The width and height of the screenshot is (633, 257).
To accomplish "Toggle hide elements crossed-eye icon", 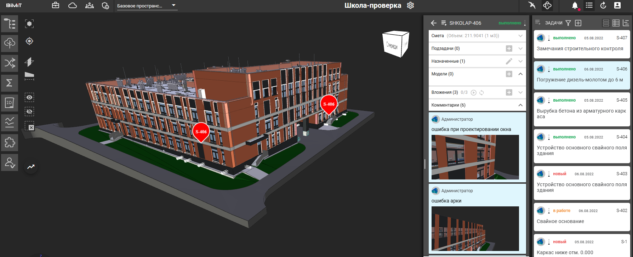I will coord(29,112).
